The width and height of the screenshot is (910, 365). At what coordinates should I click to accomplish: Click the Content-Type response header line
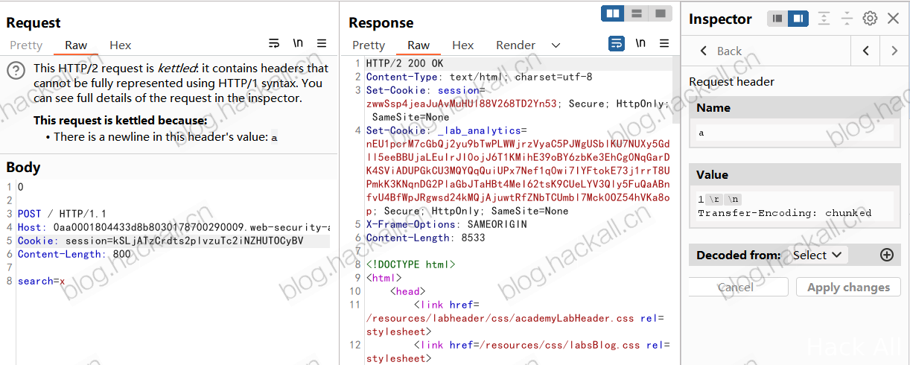[479, 77]
